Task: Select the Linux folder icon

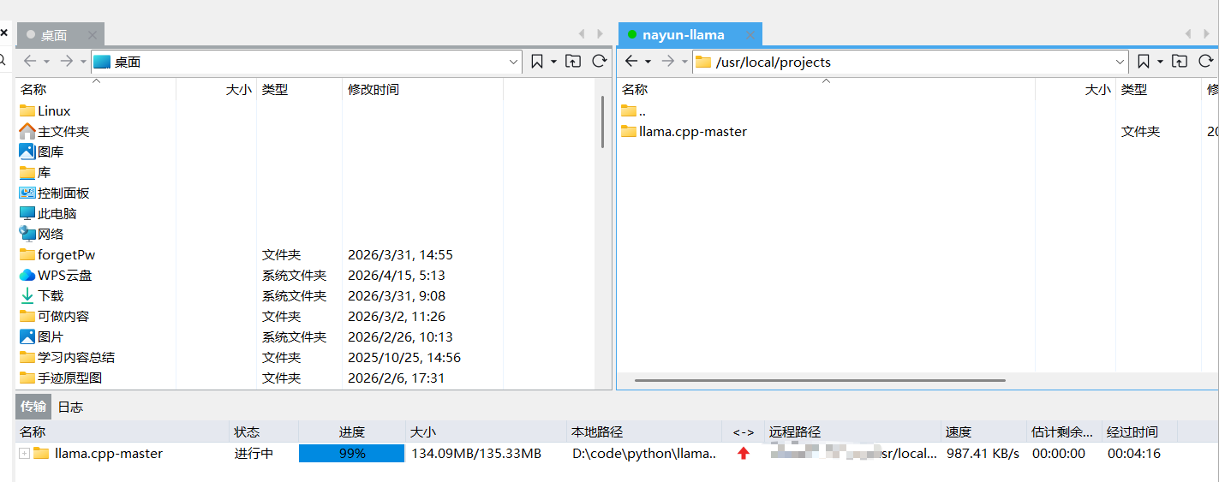Action: click(27, 110)
